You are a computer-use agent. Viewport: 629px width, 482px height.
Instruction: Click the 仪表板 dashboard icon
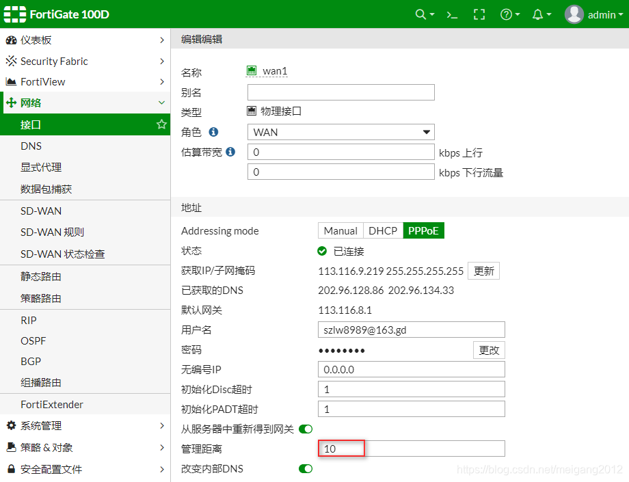[11, 40]
